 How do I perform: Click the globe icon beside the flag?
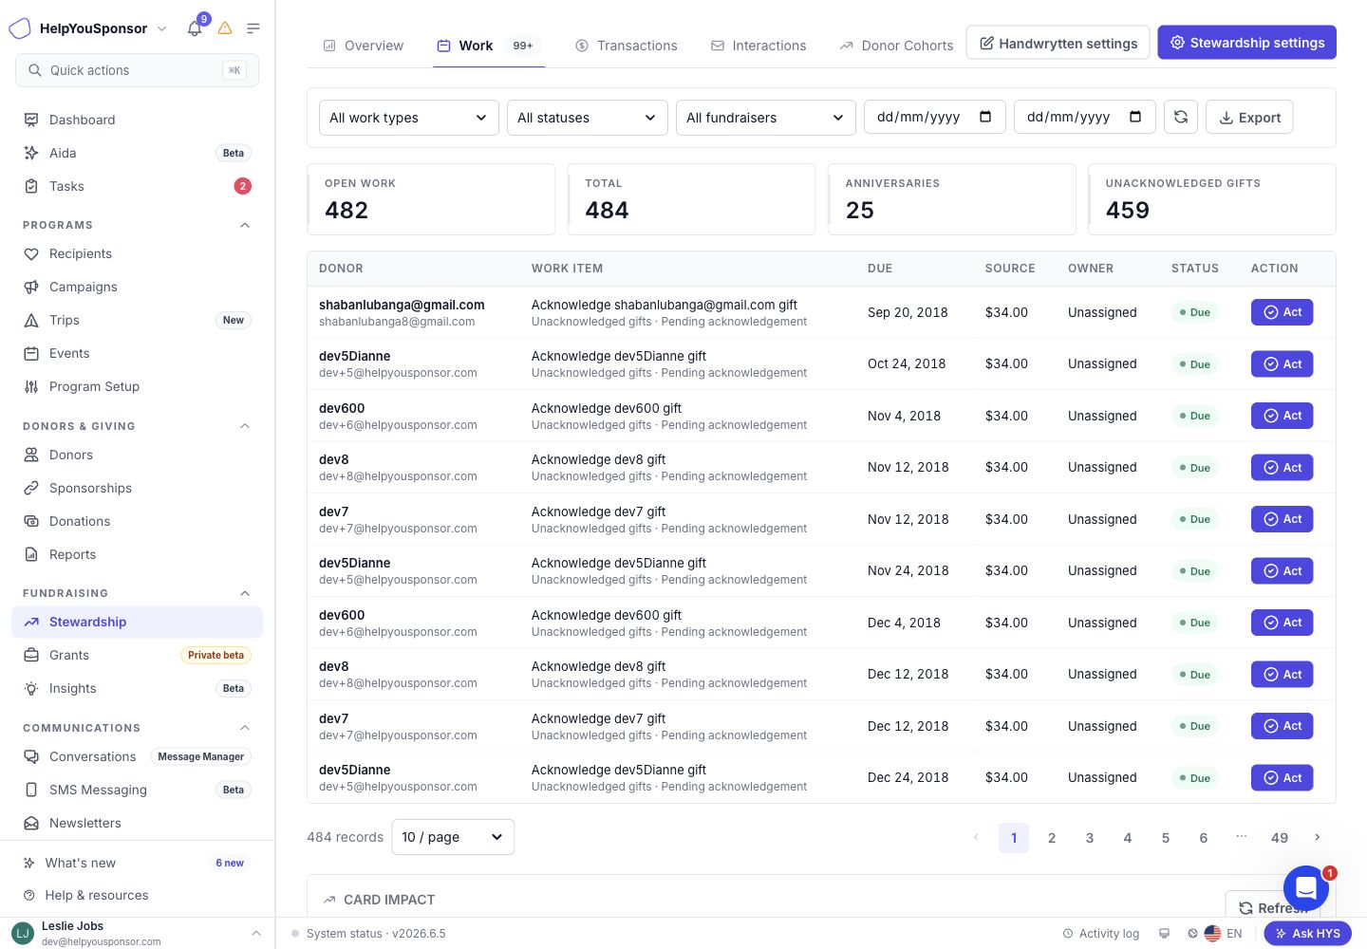tap(1192, 934)
